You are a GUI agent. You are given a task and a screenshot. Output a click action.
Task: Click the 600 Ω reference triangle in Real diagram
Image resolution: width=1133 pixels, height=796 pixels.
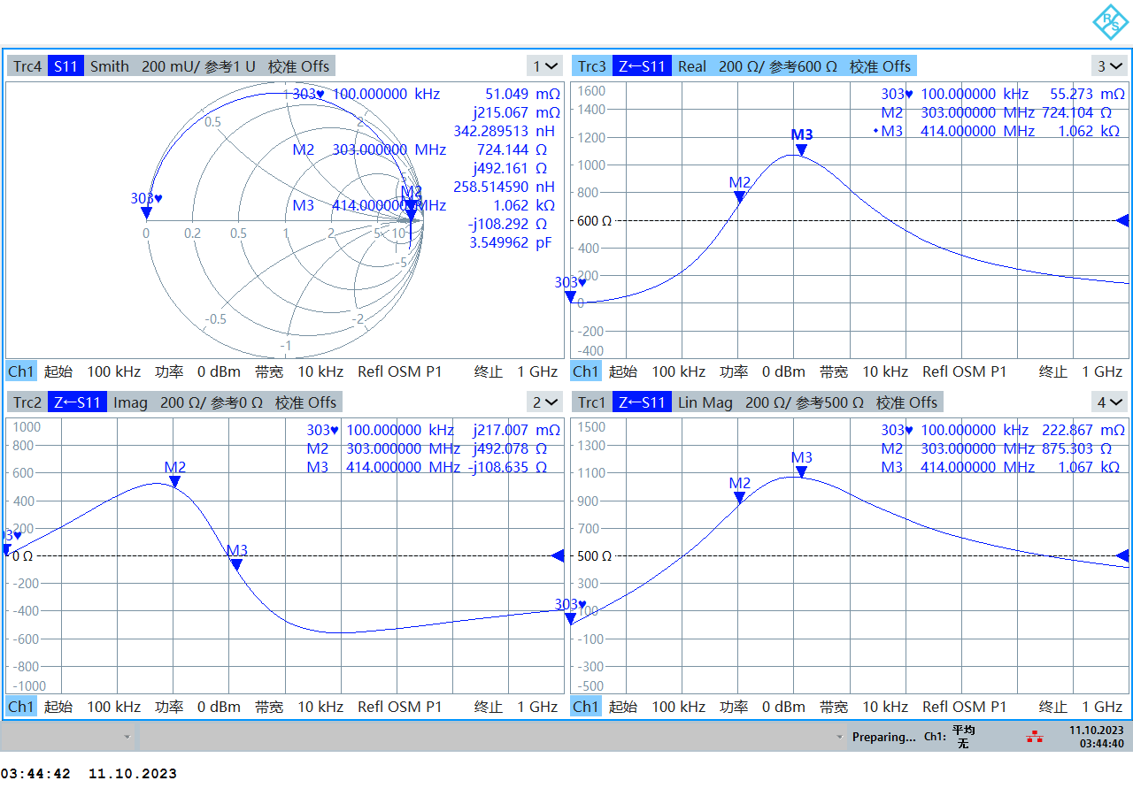coord(1122,220)
